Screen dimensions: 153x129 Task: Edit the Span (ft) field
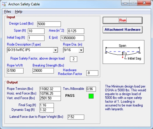click(36, 31)
